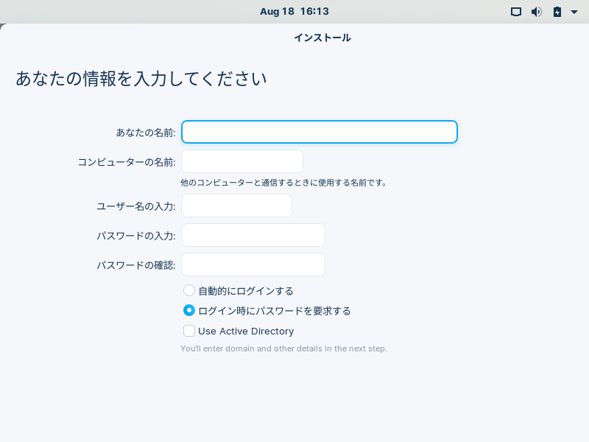Select the 自動的にログインする radio button
The height and width of the screenshot is (442, 589).
189,290
